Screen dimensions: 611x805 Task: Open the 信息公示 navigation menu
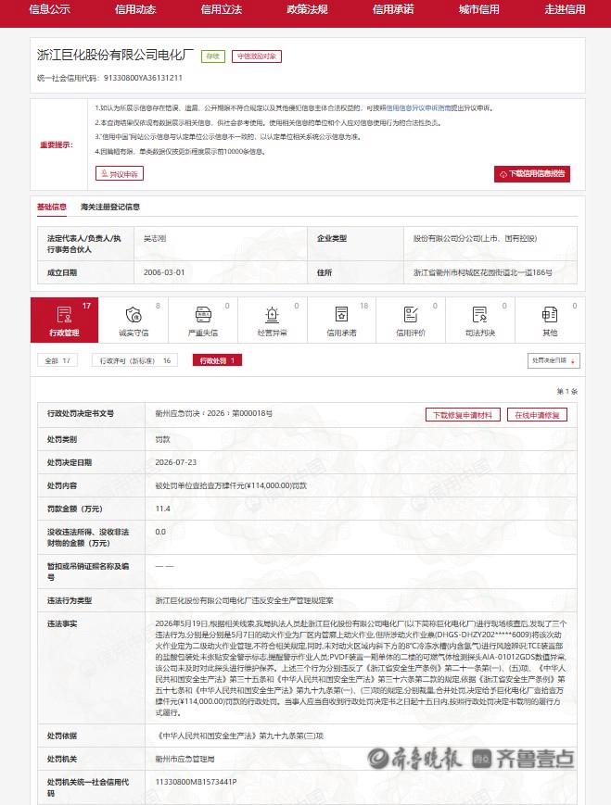(x=49, y=9)
